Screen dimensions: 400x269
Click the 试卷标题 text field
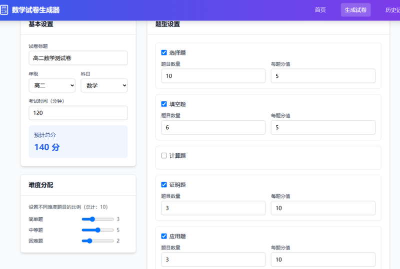click(x=78, y=58)
